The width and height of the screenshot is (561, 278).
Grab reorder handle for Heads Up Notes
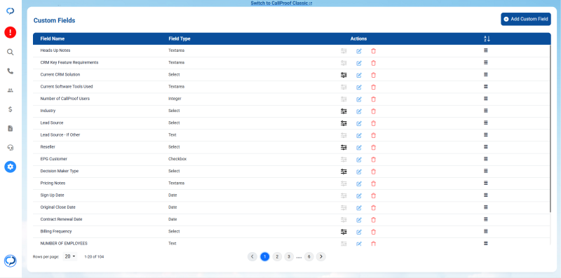(x=486, y=50)
